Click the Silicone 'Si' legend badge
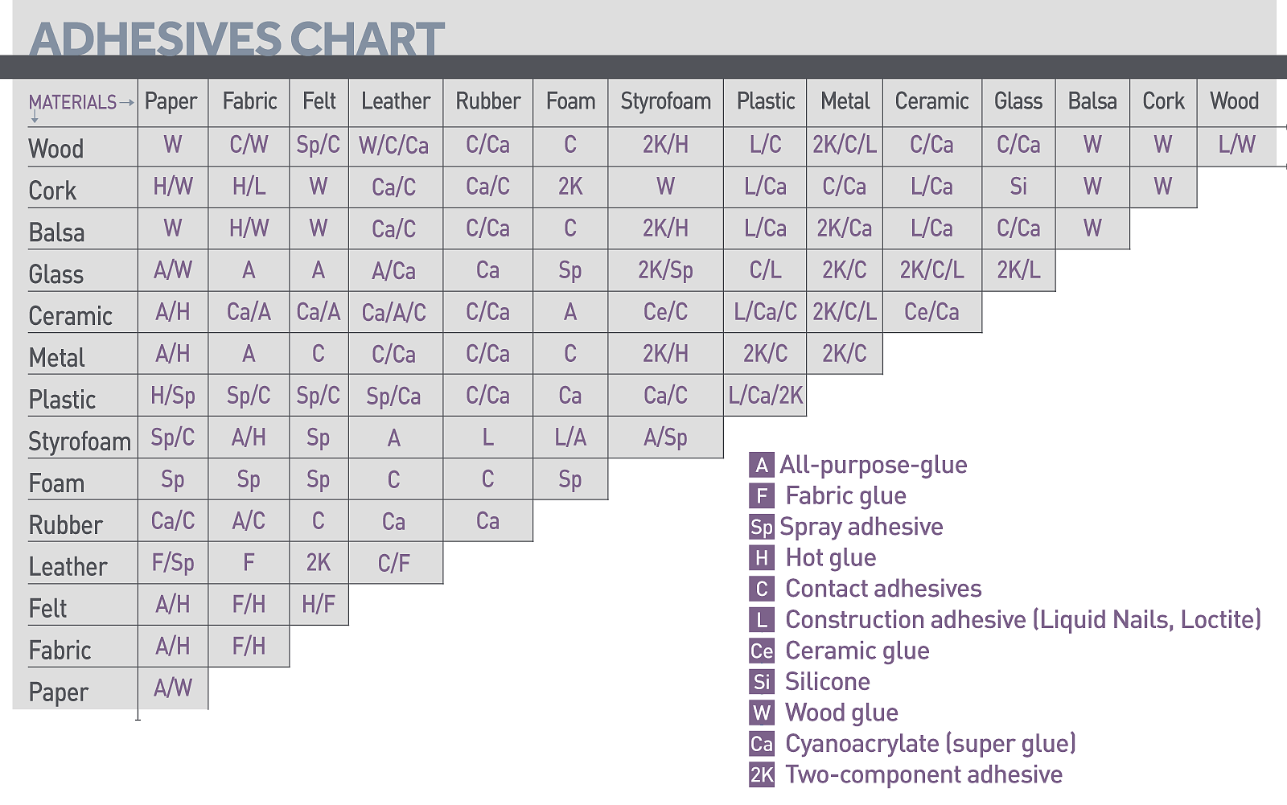 pos(761,682)
